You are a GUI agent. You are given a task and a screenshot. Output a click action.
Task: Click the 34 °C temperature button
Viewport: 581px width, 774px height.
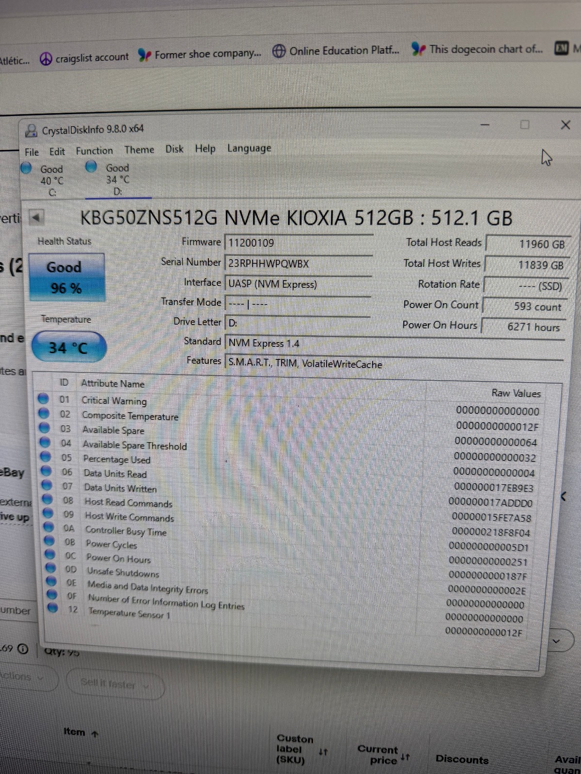click(x=68, y=347)
